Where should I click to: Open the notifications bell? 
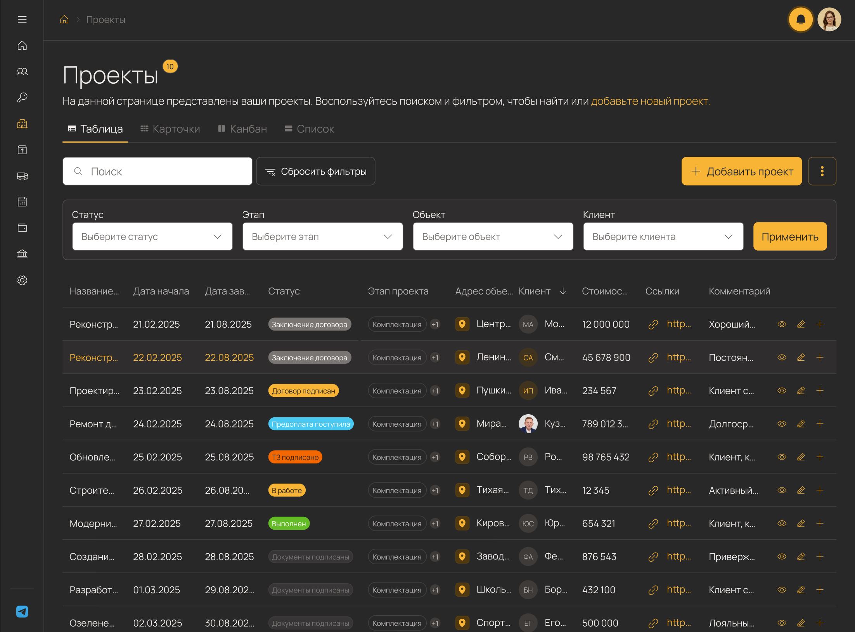point(800,19)
